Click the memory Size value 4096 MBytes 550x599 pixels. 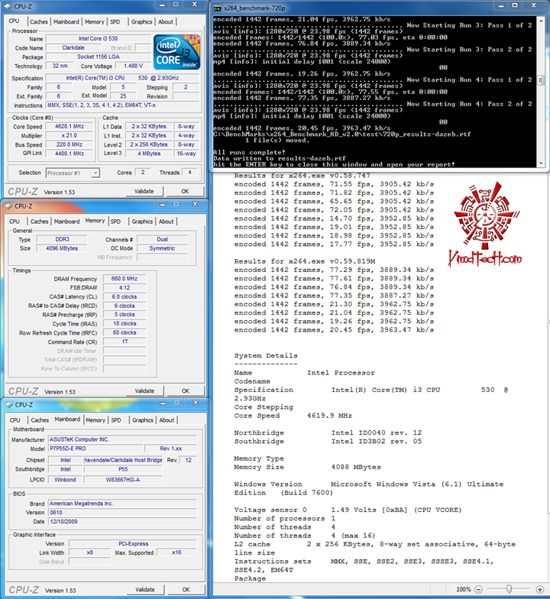click(x=62, y=248)
